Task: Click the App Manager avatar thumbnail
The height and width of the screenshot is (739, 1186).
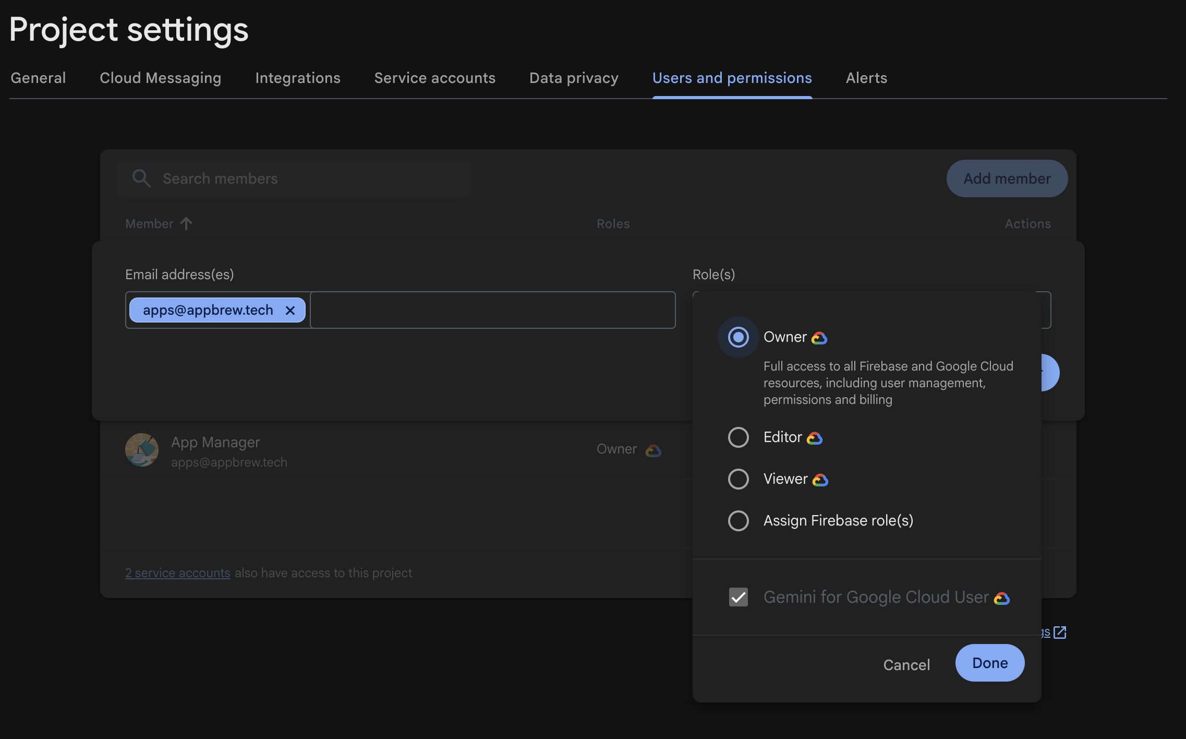Action: click(142, 450)
